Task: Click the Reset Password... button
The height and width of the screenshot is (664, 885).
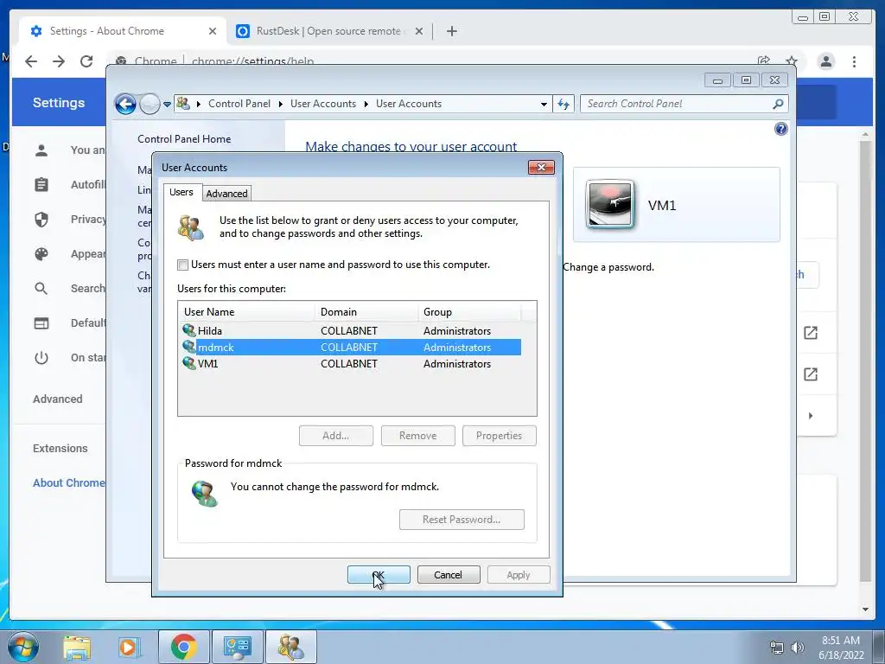Action: 462,520
